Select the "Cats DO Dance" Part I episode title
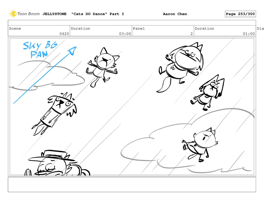Viewport: 264px width, 204px height. point(98,14)
